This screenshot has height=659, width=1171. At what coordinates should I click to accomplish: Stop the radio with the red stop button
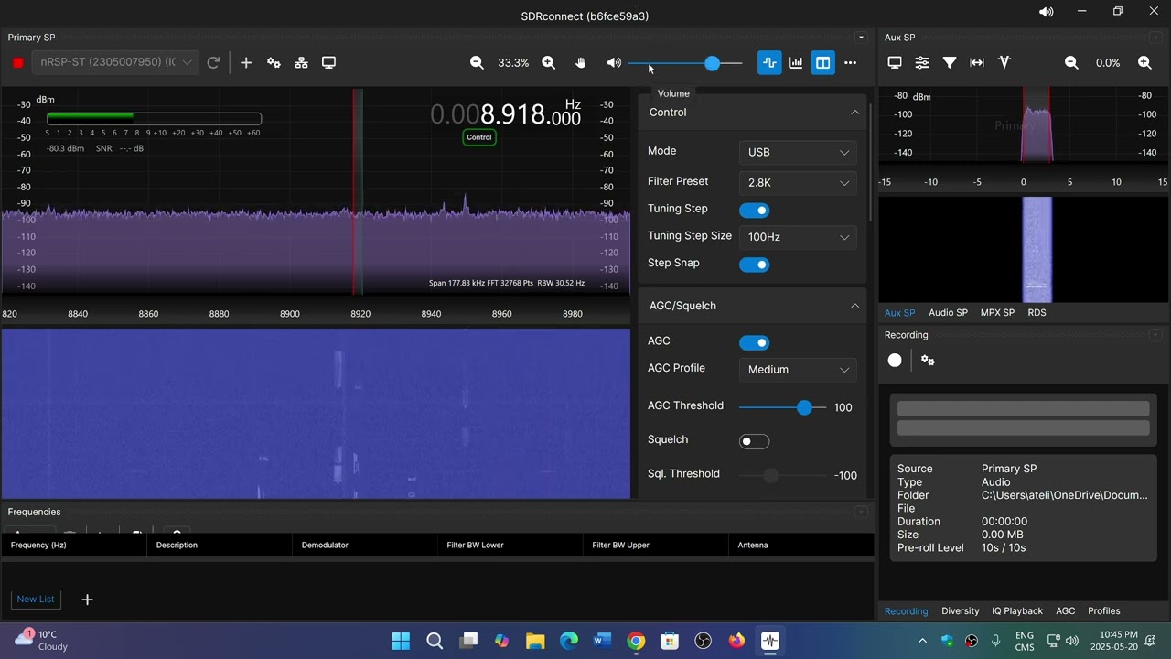17,62
